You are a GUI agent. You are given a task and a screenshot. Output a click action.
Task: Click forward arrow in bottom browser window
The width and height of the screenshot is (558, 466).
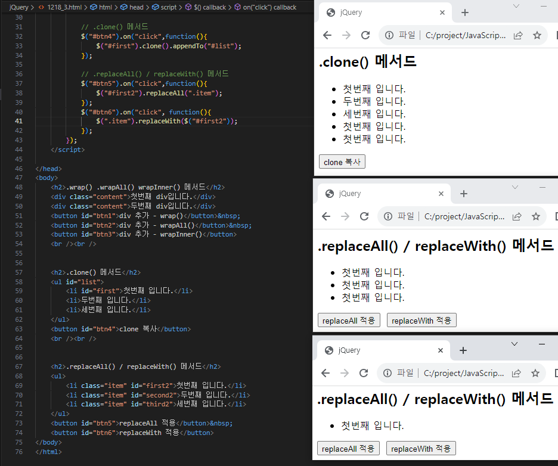(345, 373)
